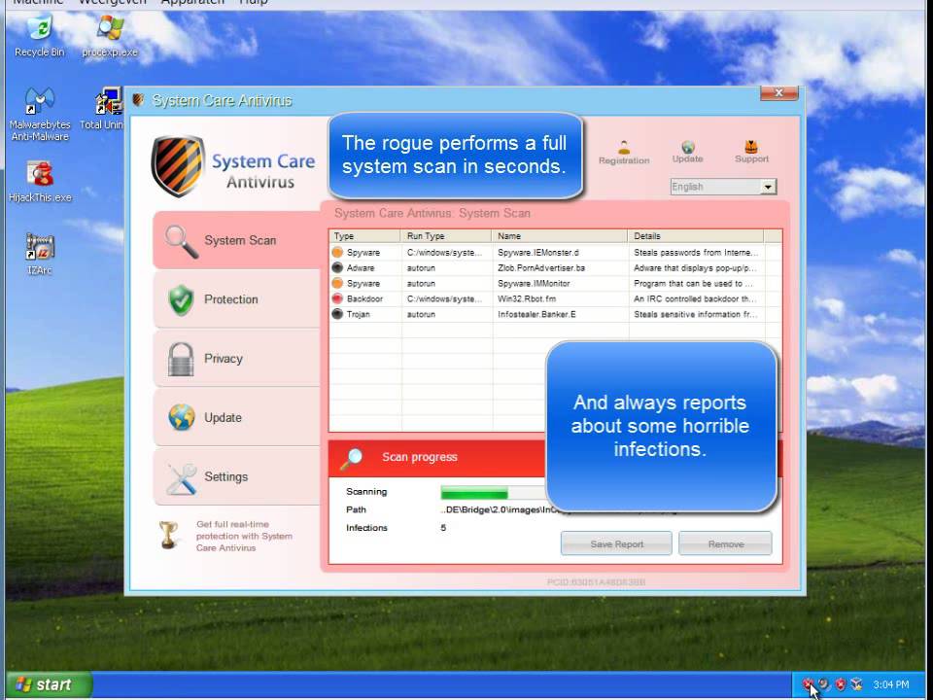Sort by the Run Type column header

point(446,235)
